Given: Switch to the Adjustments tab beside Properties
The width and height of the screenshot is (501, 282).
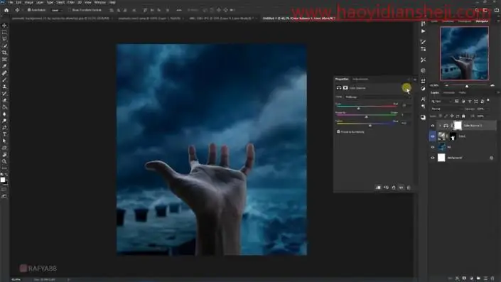Looking at the screenshot, I should pos(360,80).
